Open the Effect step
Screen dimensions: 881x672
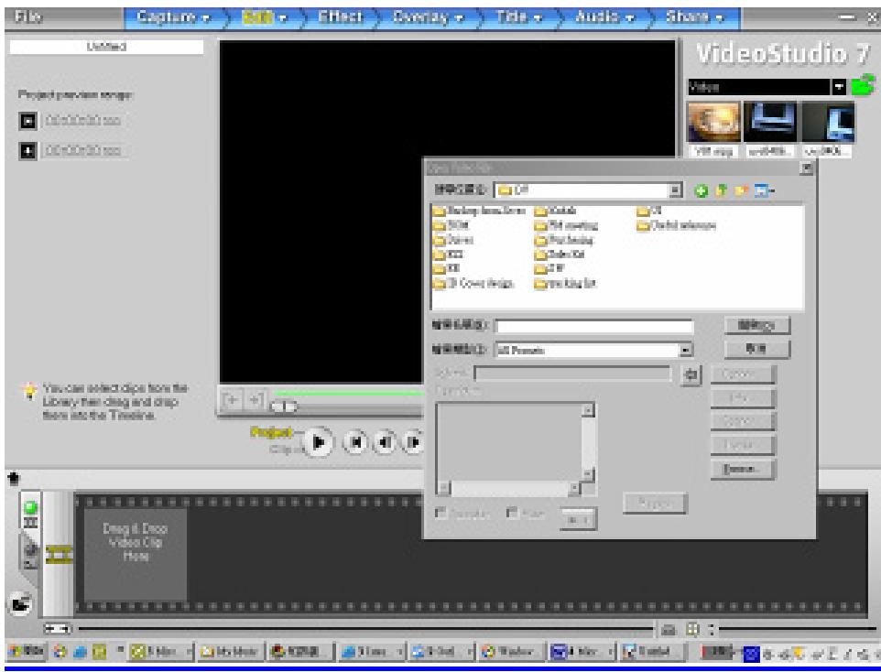click(341, 18)
